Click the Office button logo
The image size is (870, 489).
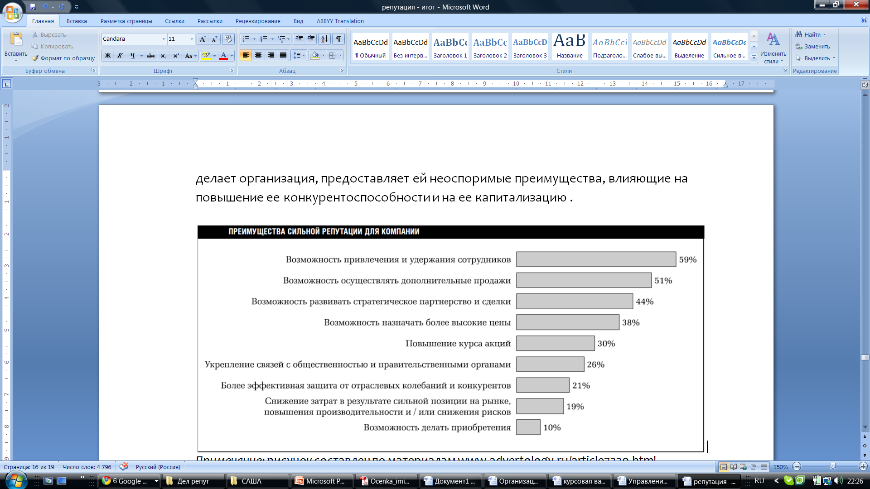12,12
